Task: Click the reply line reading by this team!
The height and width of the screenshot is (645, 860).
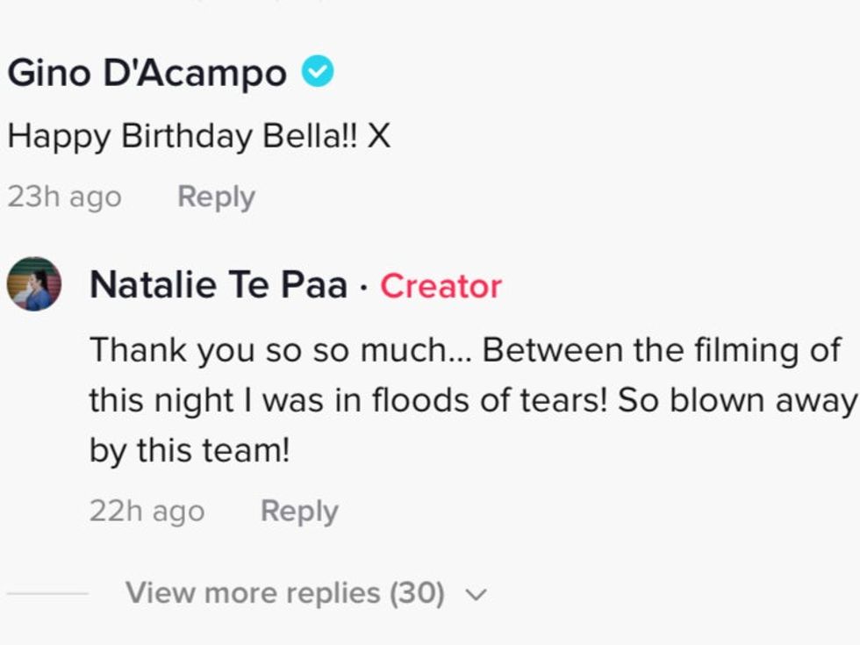Action: click(189, 451)
